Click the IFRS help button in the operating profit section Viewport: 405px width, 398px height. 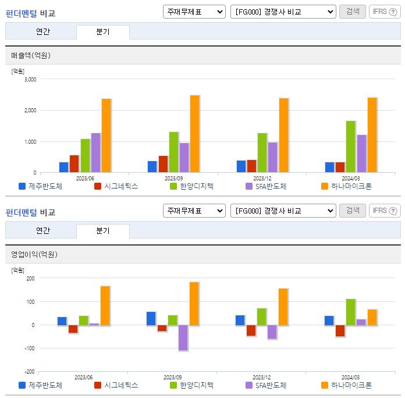(x=385, y=211)
